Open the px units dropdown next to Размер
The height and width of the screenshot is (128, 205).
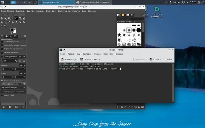23,73
